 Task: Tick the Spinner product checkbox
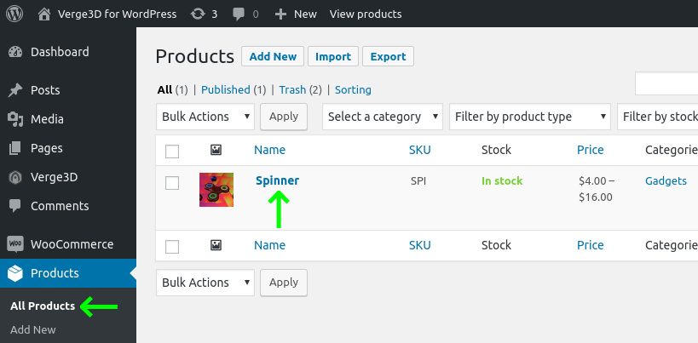point(172,183)
